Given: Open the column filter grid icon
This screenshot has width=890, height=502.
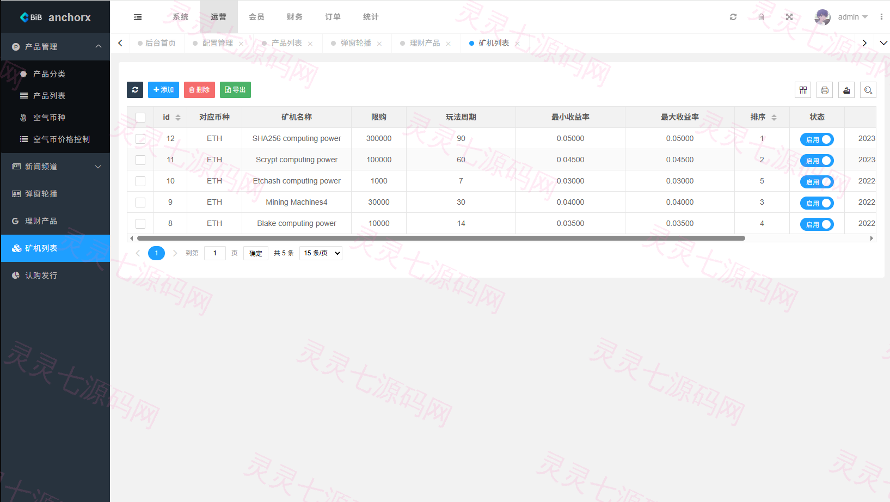Looking at the screenshot, I should [803, 90].
